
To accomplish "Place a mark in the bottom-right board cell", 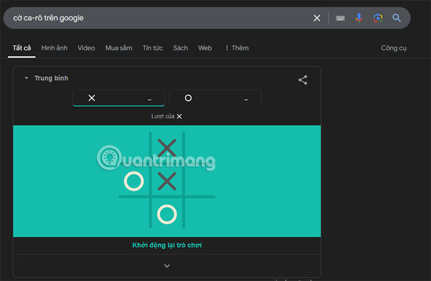I will coord(200,213).
